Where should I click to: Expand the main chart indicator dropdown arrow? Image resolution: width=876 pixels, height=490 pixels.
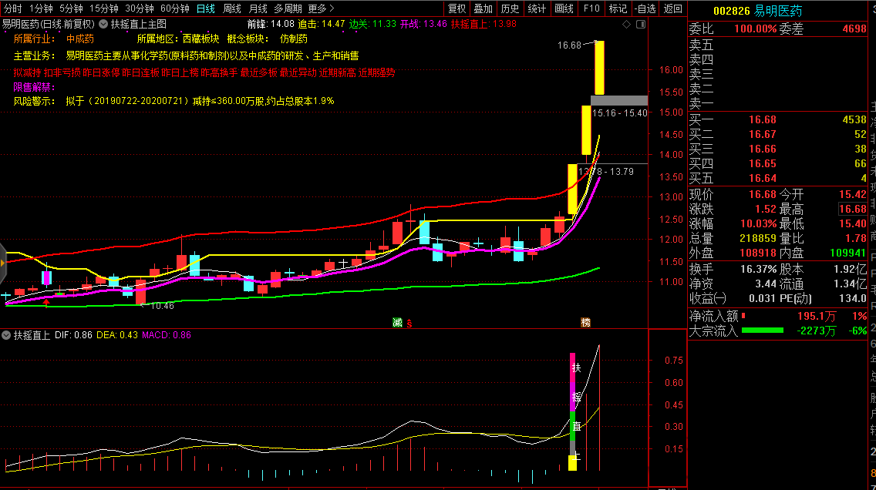103,24
